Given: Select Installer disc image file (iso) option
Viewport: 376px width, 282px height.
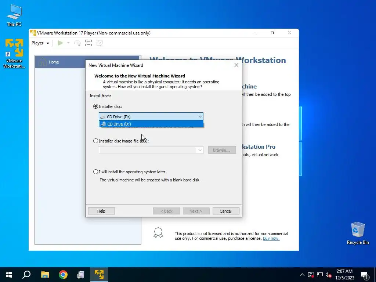Looking at the screenshot, I should point(96,141).
